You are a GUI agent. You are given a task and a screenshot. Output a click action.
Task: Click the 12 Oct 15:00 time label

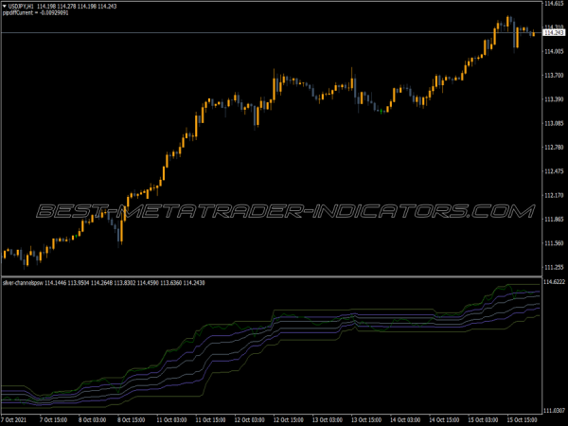click(289, 420)
